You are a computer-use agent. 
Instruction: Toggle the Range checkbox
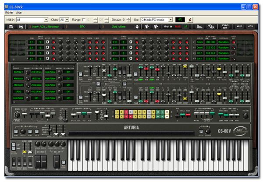(84, 20)
